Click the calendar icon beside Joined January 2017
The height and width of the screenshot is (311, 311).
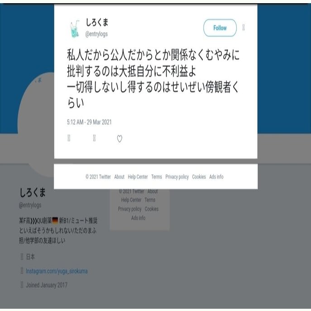[x=22, y=285]
